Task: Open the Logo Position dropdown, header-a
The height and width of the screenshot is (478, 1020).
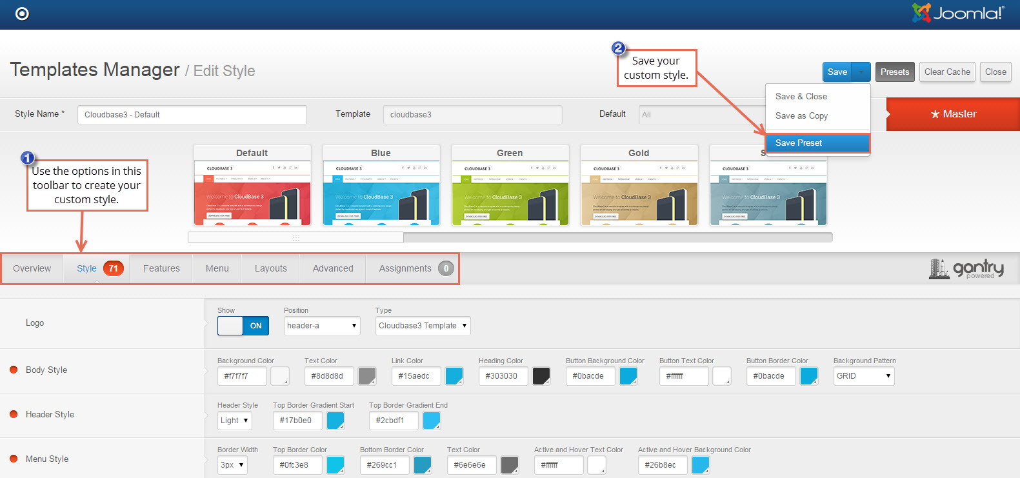Action: pyautogui.click(x=322, y=326)
